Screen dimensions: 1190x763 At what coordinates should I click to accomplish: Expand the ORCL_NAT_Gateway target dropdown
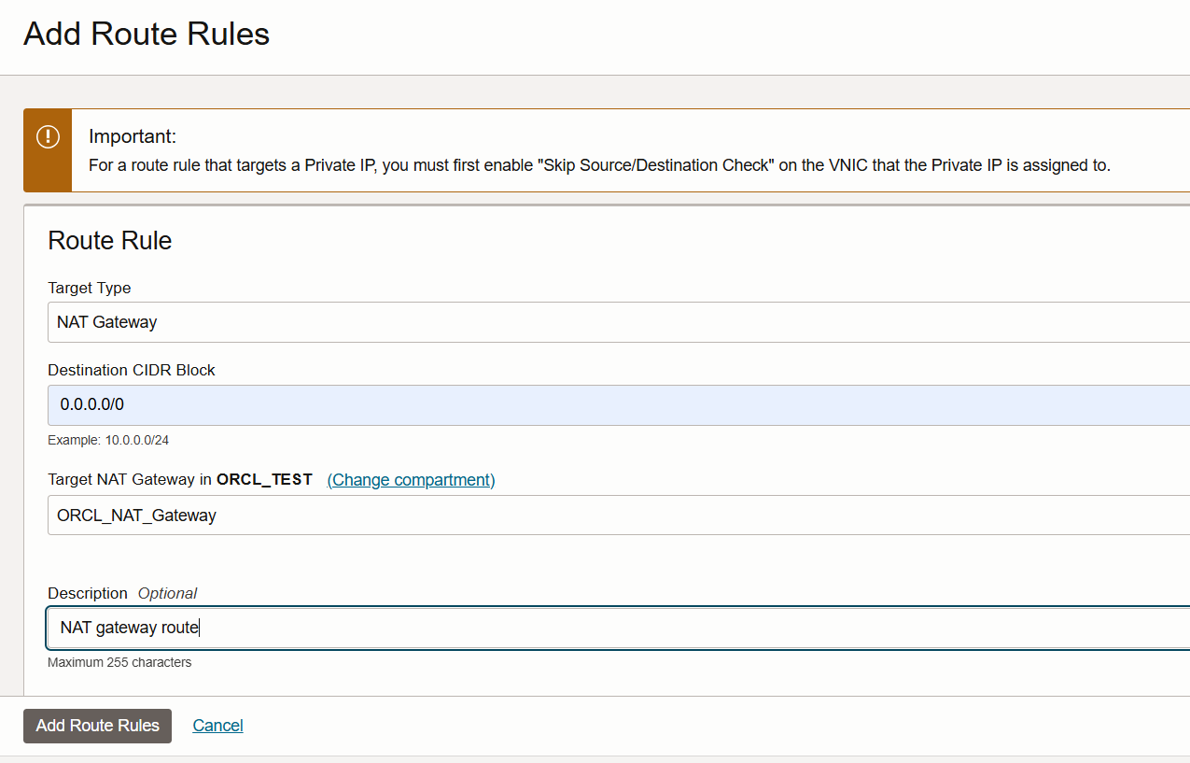[616, 516]
